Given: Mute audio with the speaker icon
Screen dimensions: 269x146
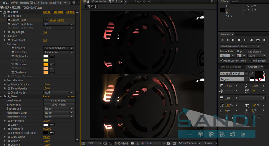Looking at the screenshot, I should click(252, 40).
